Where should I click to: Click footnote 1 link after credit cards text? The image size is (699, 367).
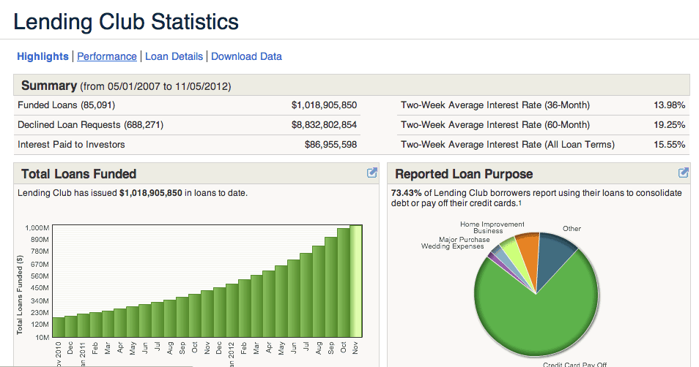point(519,203)
